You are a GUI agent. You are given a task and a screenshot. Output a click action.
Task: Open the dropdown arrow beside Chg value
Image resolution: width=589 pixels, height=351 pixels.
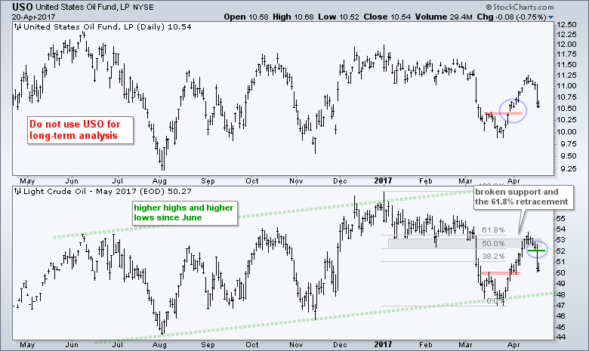pos(550,17)
